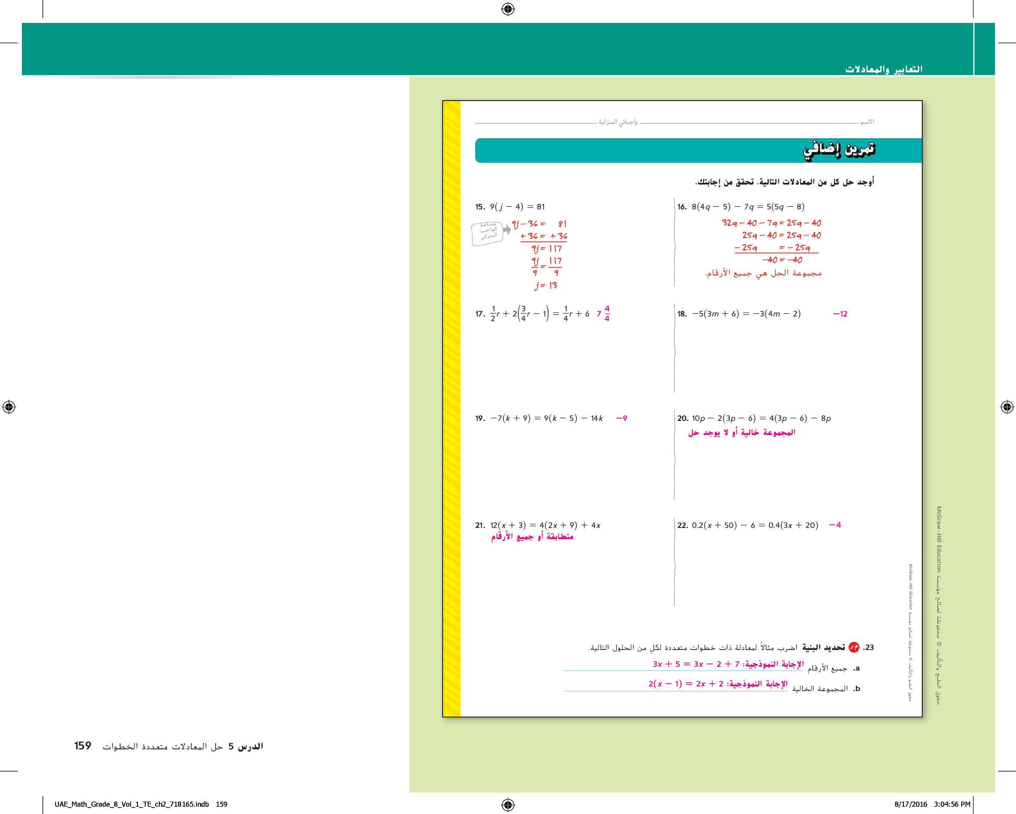
Task: Click the file name 'UAE_Math_Grade_8_Vol_1_TE_ch2_718165.indb'
Action: pyautogui.click(x=131, y=804)
